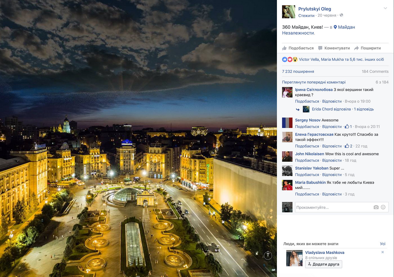This screenshot has width=394, height=277.
Task: Click the Wow face reaction icon
Action: point(295,59)
